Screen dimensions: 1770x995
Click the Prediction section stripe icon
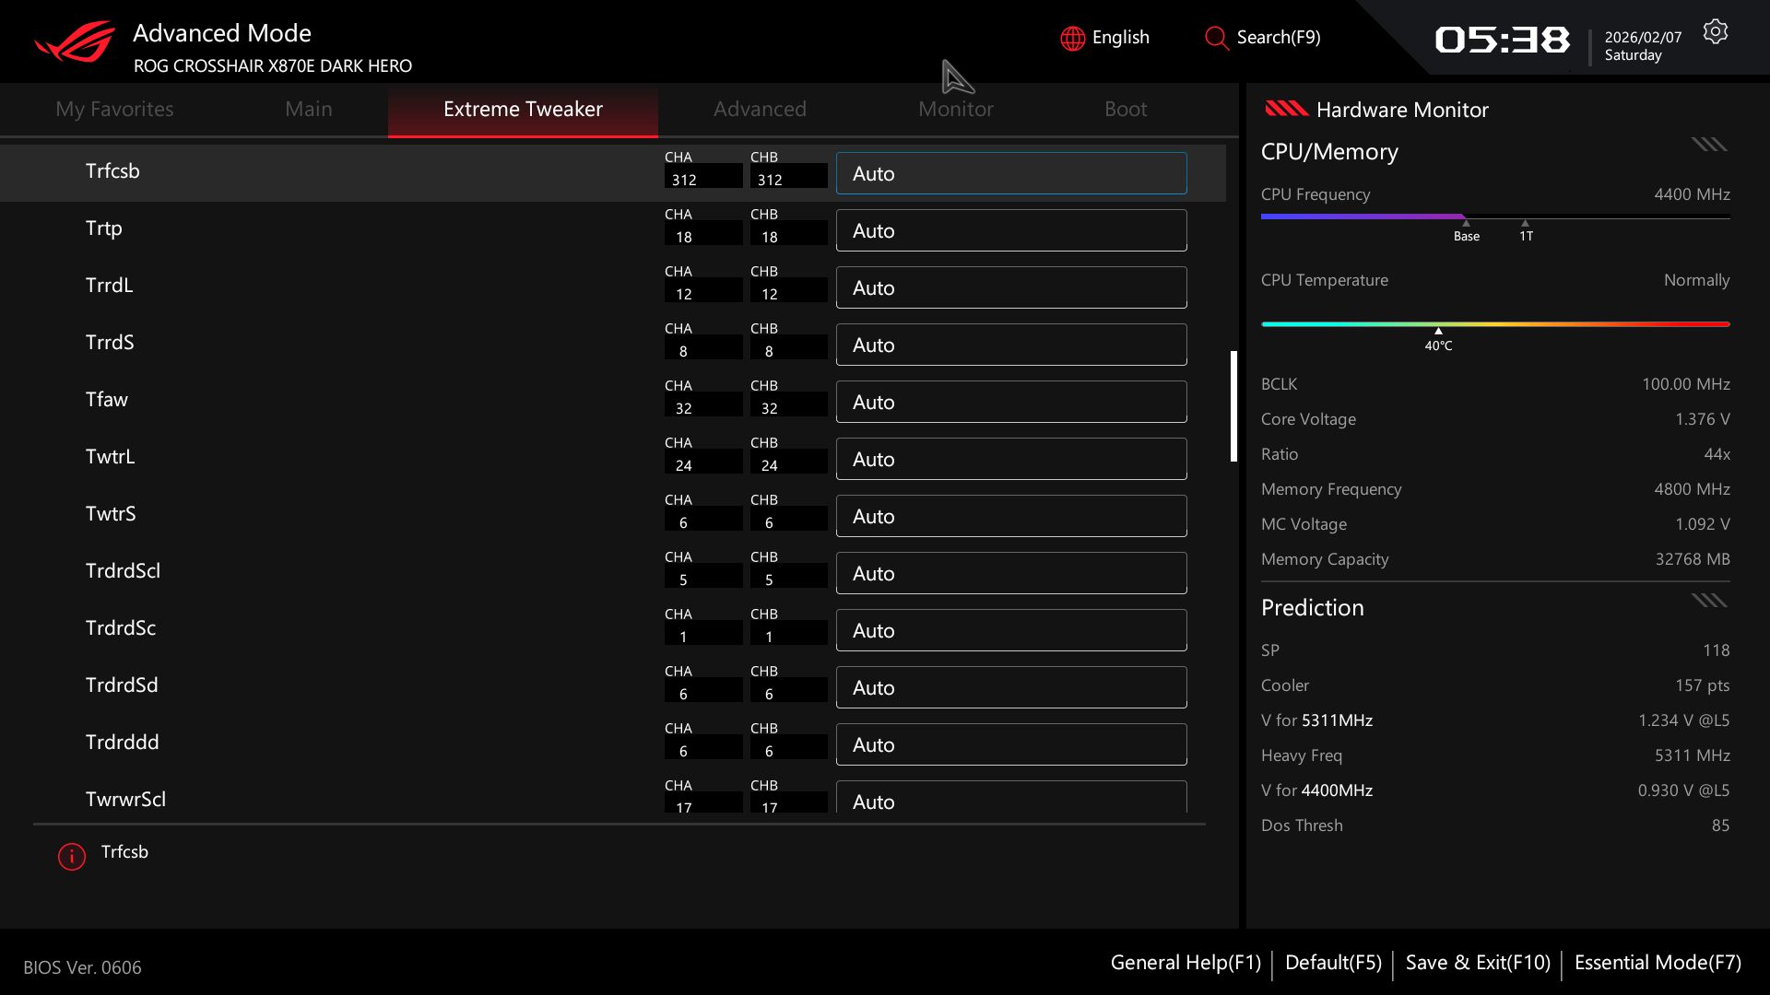(1708, 601)
